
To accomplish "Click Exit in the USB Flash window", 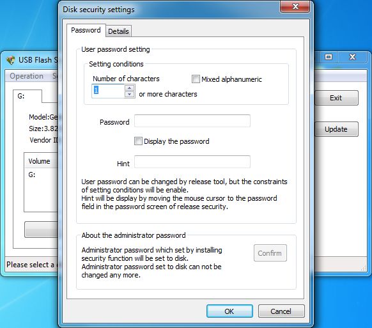I will (336, 98).
